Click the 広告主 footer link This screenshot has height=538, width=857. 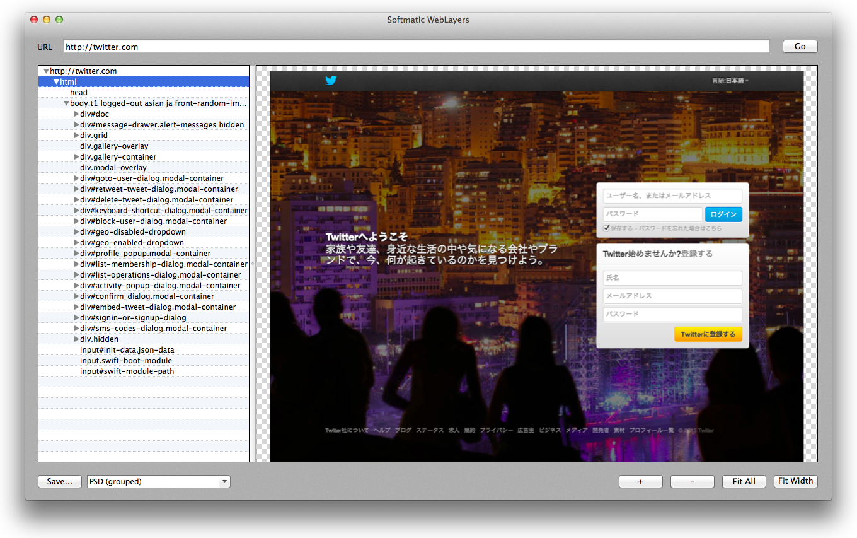click(x=526, y=431)
